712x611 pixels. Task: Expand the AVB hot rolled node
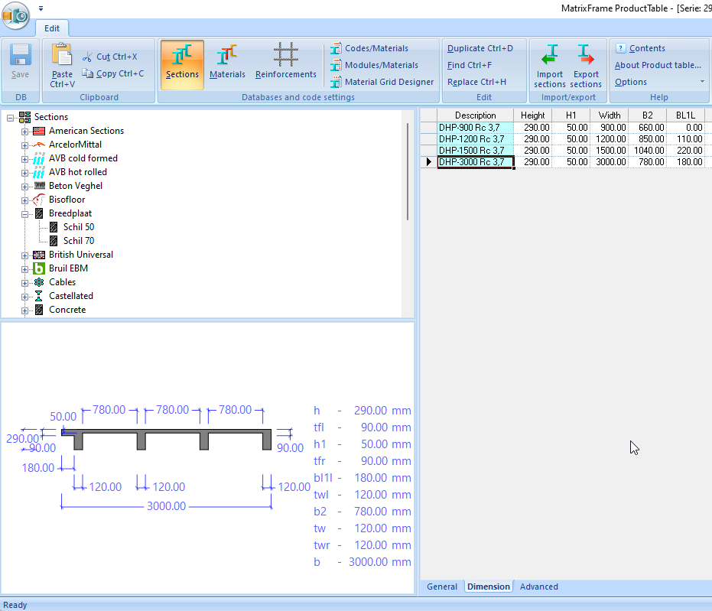[25, 173]
